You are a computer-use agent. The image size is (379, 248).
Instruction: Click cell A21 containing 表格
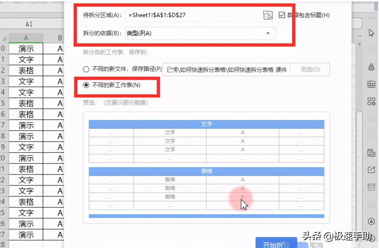tap(26, 169)
